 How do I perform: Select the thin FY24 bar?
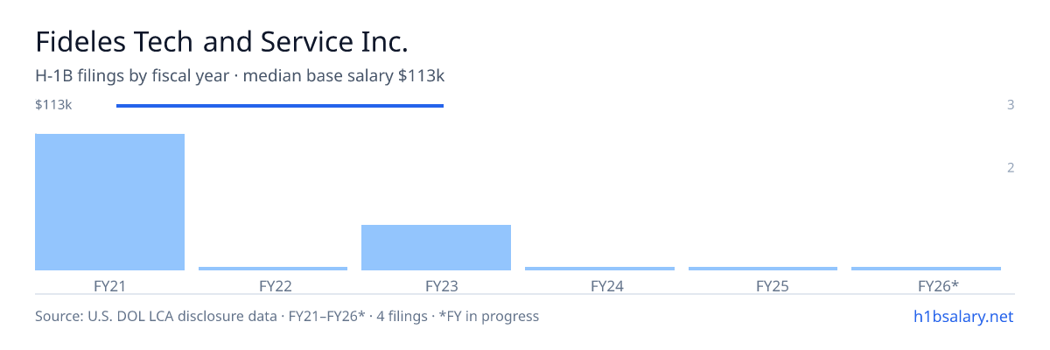point(599,269)
